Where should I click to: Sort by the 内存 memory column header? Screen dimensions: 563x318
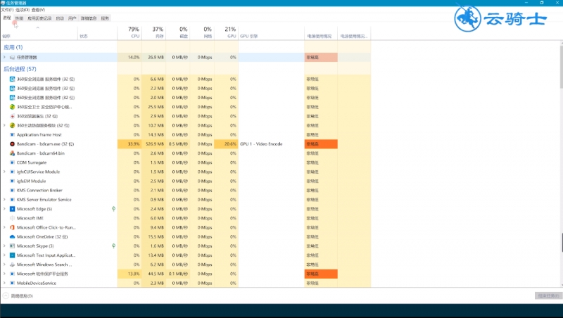pyautogui.click(x=153, y=32)
